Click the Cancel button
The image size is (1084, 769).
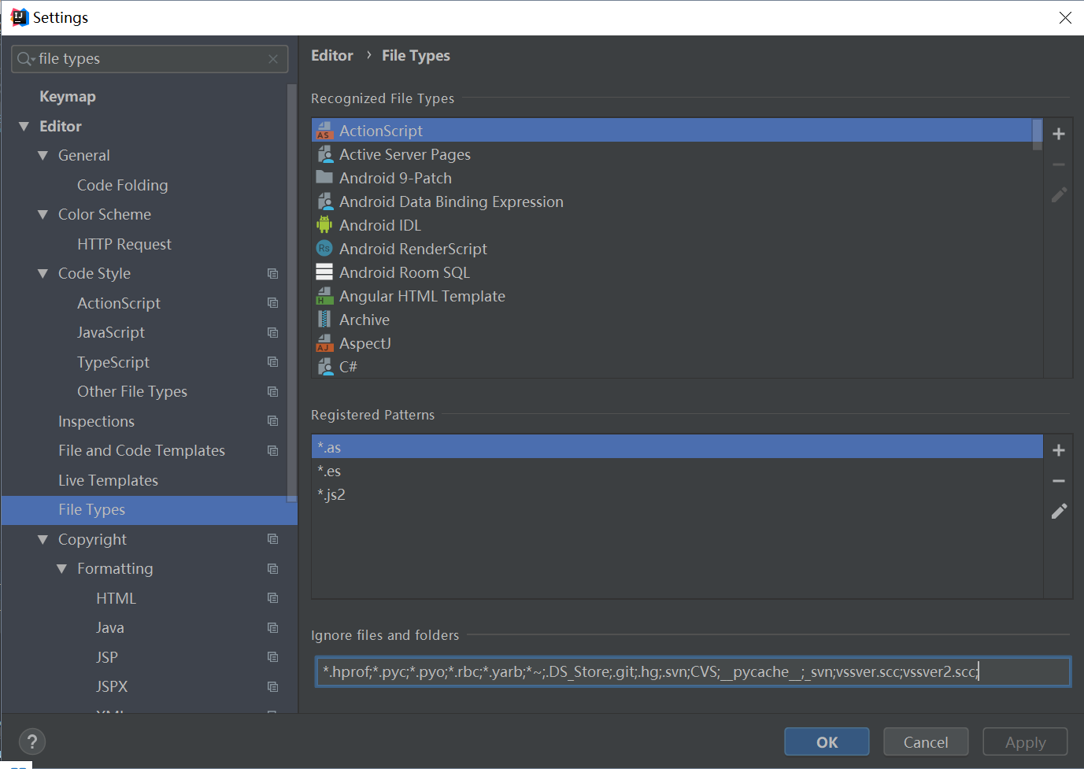926,742
